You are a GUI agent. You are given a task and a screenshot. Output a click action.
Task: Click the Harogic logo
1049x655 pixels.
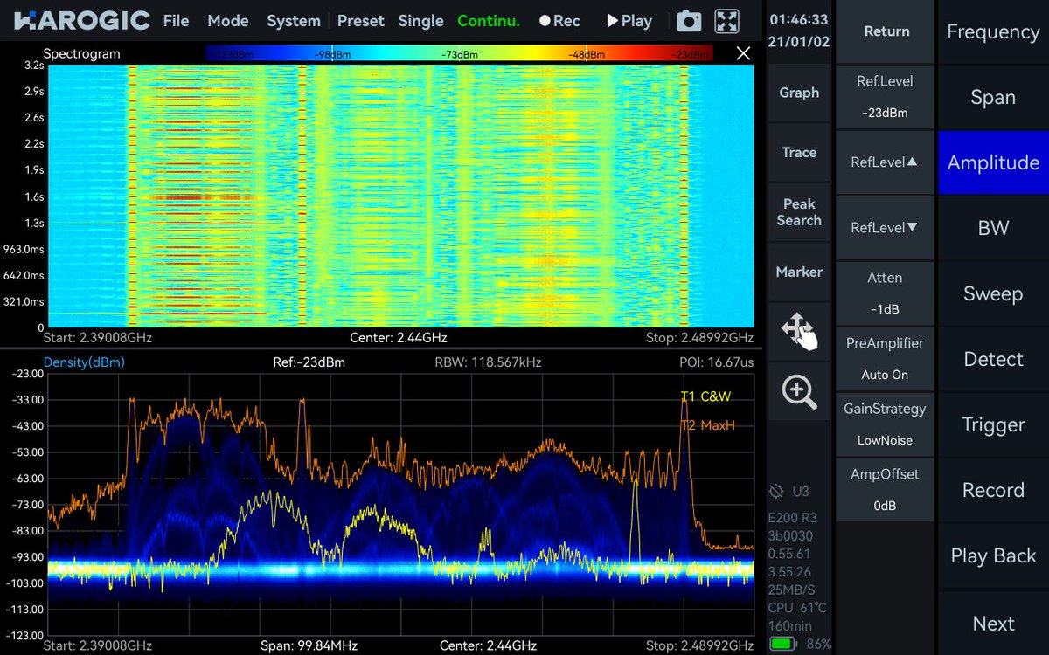[x=81, y=21]
